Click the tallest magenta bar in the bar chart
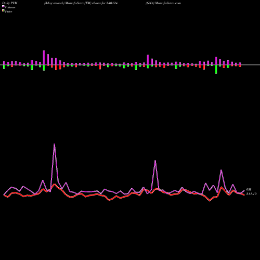This screenshot has height=260, width=260. [x=44, y=58]
